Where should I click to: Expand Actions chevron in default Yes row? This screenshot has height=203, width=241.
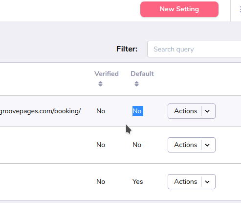click(207, 182)
